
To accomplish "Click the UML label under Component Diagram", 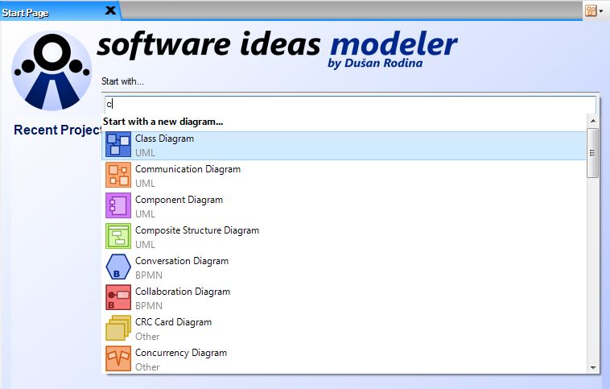I will [145, 213].
